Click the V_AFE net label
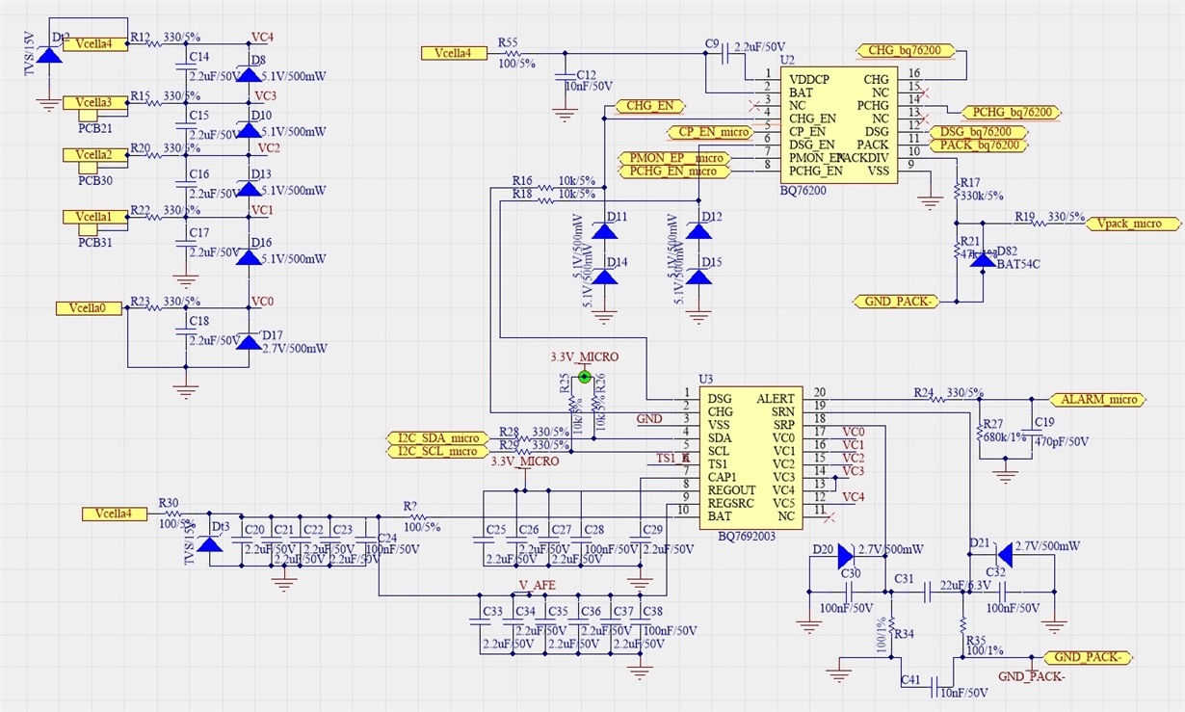The image size is (1185, 712). pos(538,585)
